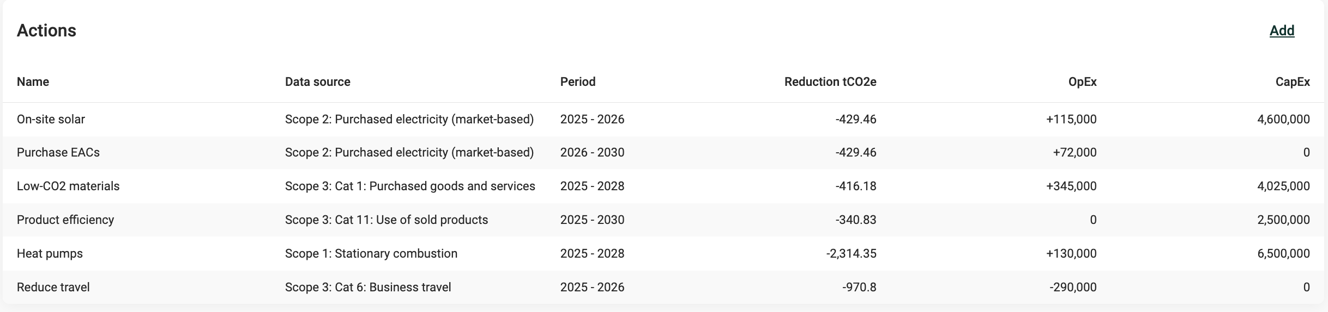Click the -290,000 OpEx value
Viewport: 1328px width, 312px height.
(1072, 287)
